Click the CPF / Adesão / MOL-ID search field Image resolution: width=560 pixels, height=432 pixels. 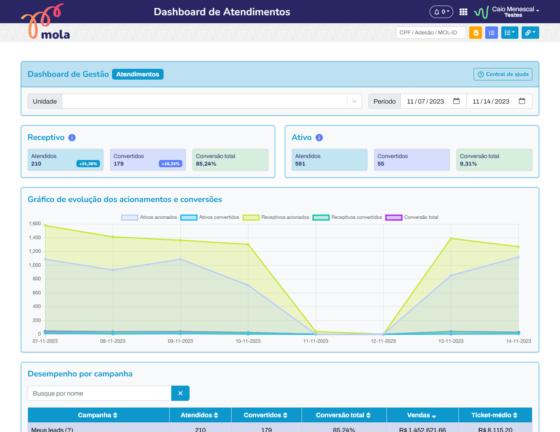pos(431,33)
